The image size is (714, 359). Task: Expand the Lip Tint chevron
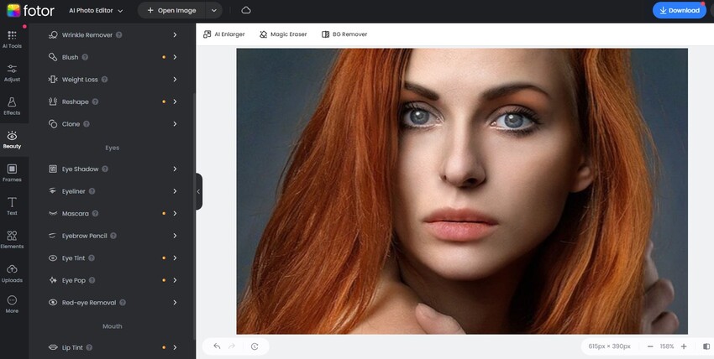[x=175, y=347]
